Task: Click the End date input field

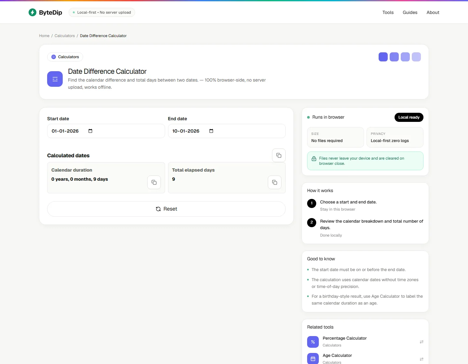Action: pos(227,131)
